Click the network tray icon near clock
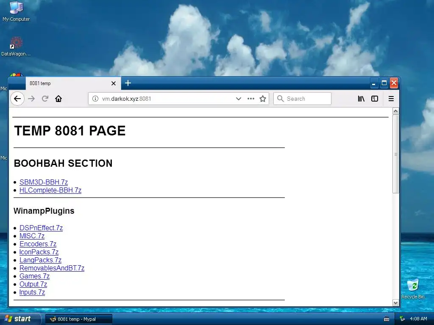 point(402,319)
